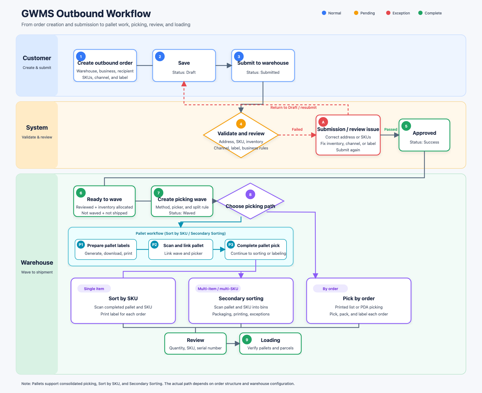Select the Complete pallet pick box
This screenshot has height=393, width=482.
click(256, 249)
